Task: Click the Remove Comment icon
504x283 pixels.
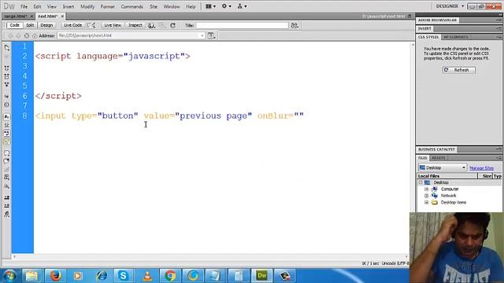Action: tap(7, 161)
